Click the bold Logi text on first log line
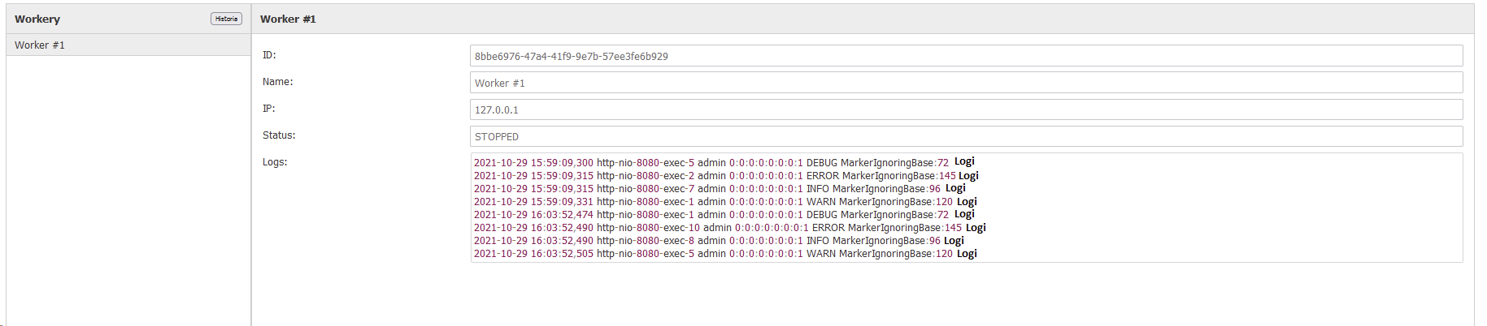Image resolution: width=1487 pixels, height=326 pixels. [x=964, y=161]
